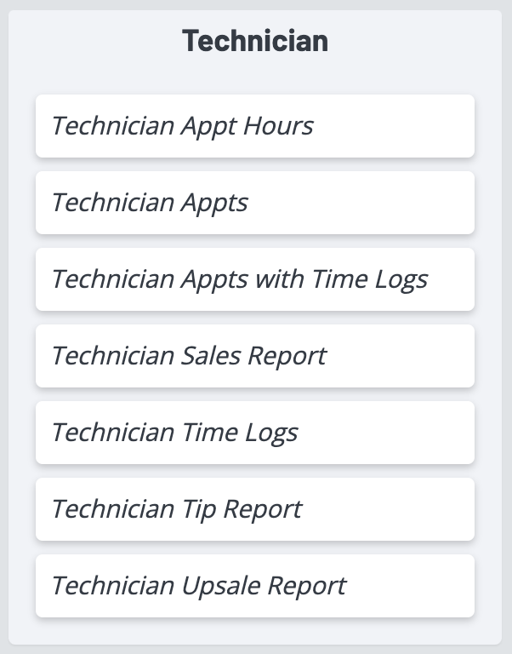Select the Sales Report entry
Image resolution: width=512 pixels, height=654 pixels.
tap(254, 356)
